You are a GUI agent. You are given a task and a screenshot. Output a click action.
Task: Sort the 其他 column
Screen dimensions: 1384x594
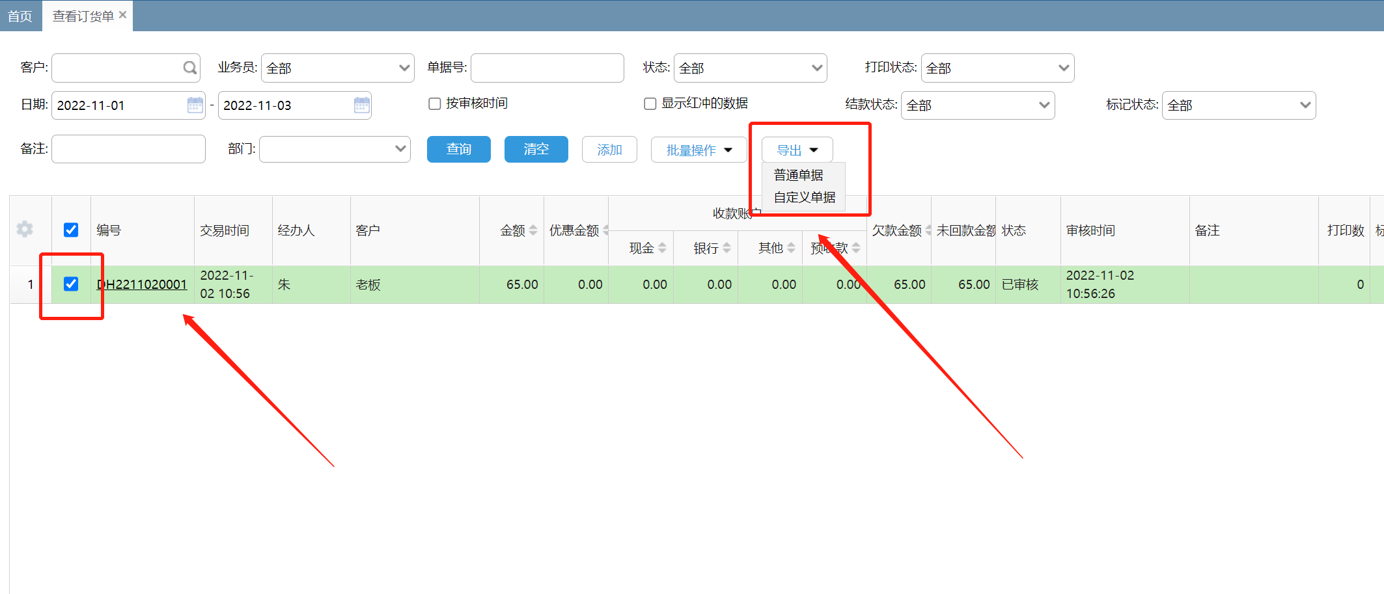coord(791,248)
